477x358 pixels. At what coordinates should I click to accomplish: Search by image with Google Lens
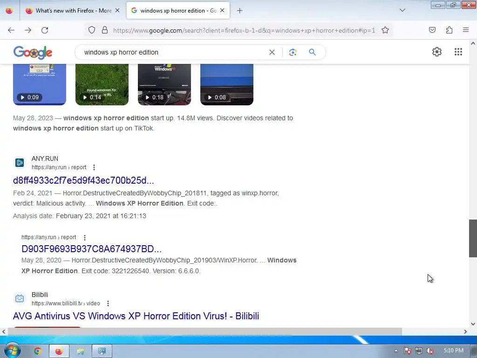point(293,52)
